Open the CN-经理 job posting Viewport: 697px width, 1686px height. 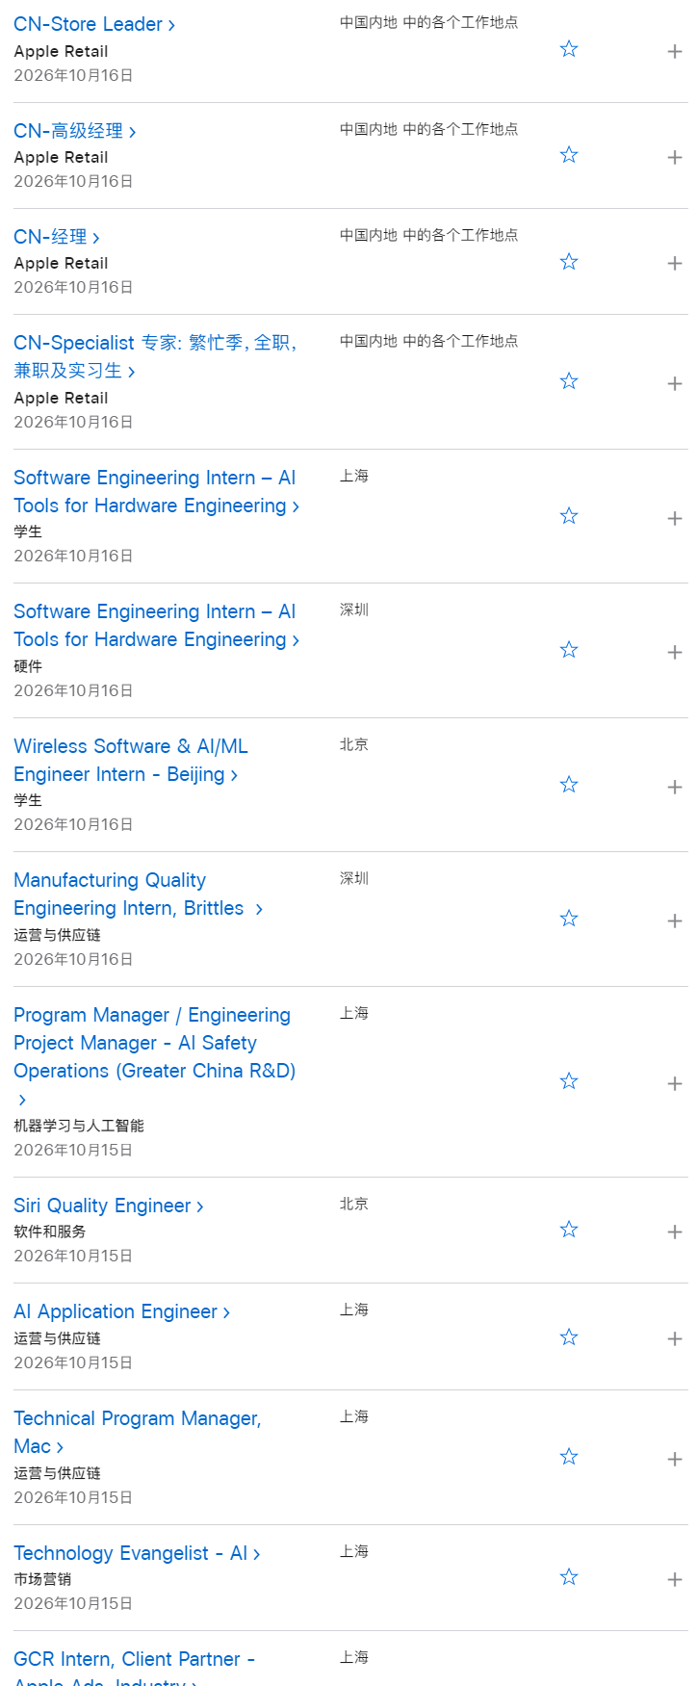(x=57, y=237)
